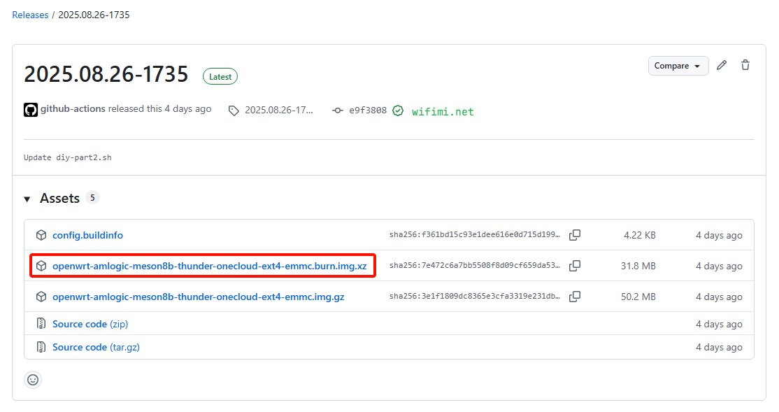The image size is (779, 412).
Task: Click file icon beside Source code (tar.gz)
Action: pyautogui.click(x=41, y=347)
